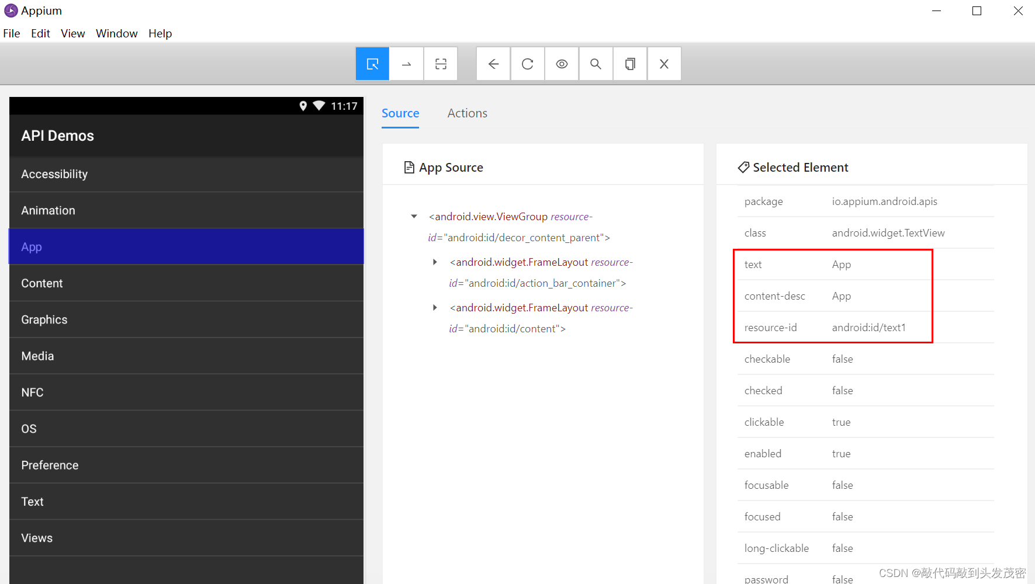Tap Preference in the API Demos list
The image size is (1035, 584).
[186, 465]
